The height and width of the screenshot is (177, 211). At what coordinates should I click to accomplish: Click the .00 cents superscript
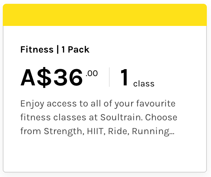point(92,73)
